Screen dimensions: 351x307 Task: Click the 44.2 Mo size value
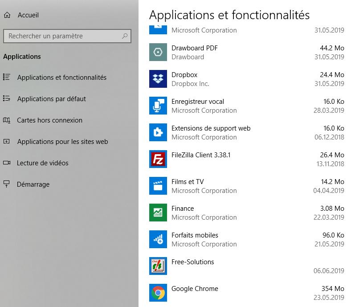click(x=332, y=48)
